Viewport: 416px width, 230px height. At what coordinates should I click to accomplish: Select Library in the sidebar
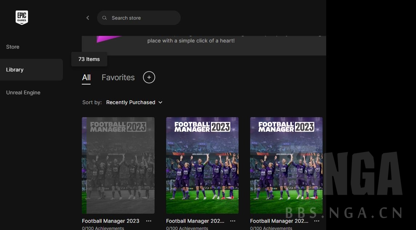[15, 69]
